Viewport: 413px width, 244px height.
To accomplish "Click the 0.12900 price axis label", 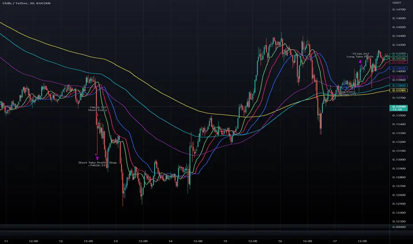I will 399,169.
